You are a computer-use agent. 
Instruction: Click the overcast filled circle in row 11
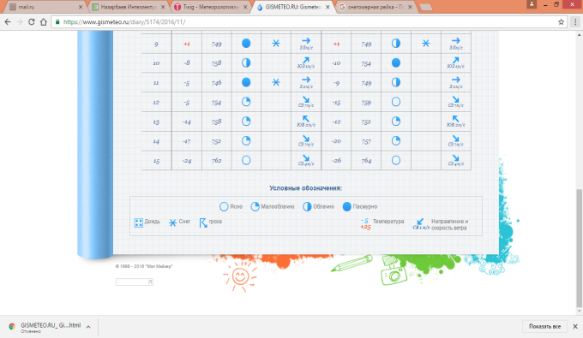(x=246, y=82)
